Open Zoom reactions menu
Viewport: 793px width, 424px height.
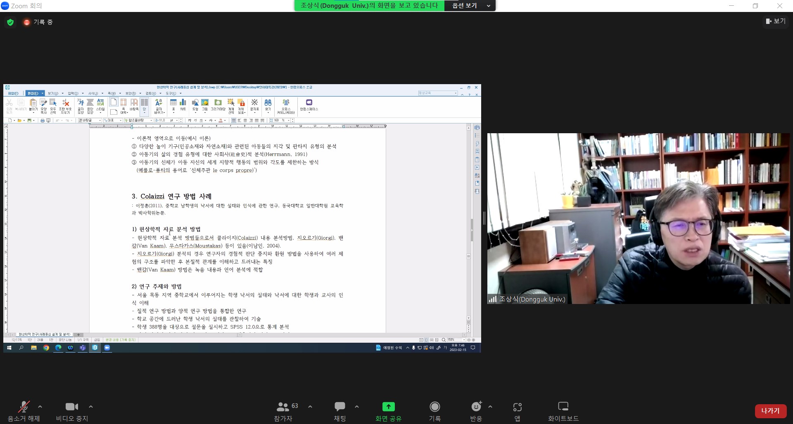coord(476,411)
